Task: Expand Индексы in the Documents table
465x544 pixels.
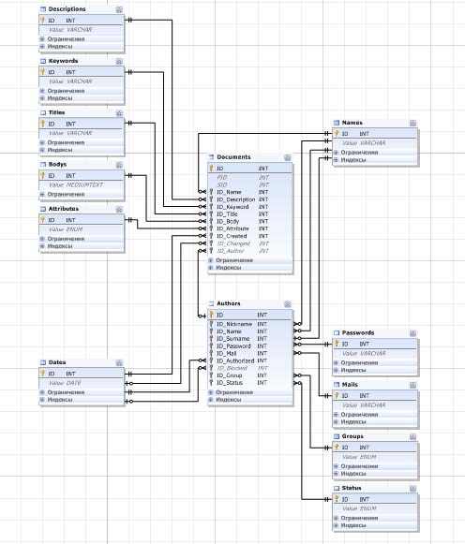Action: (210, 268)
